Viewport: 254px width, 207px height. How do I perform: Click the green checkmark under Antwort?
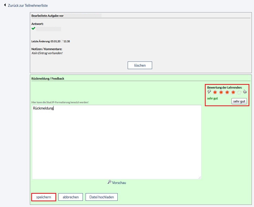[x=33, y=28]
